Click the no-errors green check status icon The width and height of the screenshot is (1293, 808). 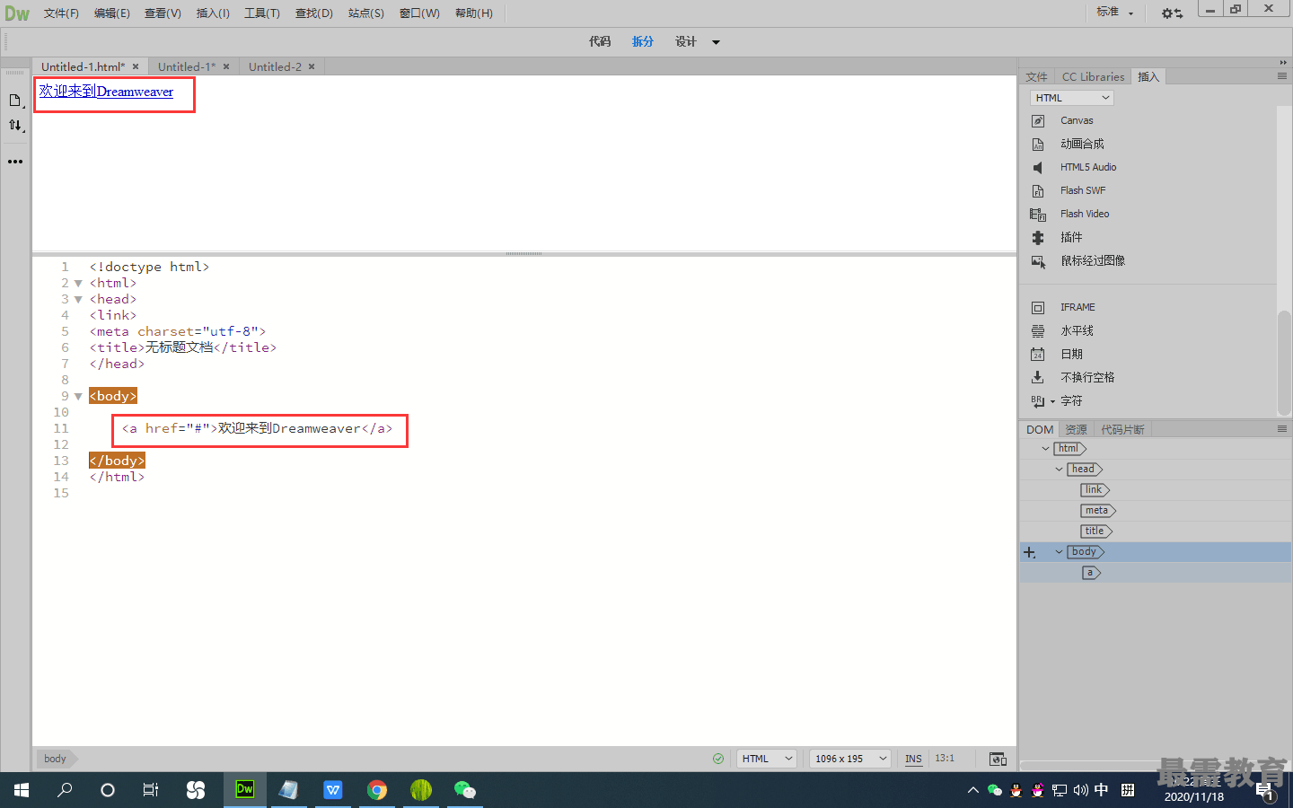click(718, 759)
